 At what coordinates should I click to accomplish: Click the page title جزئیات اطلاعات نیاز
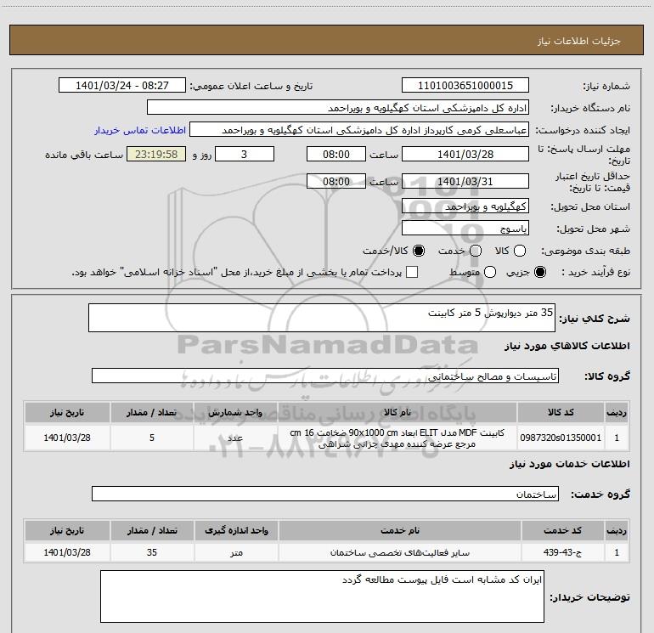click(579, 41)
